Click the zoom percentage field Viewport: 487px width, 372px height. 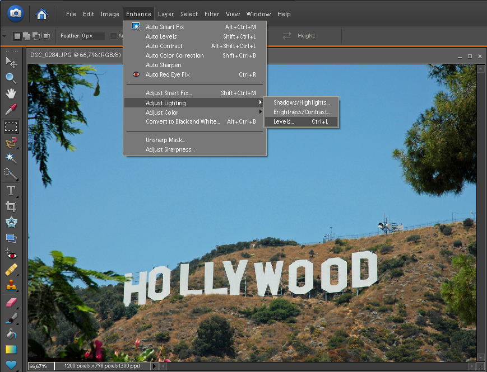[41, 366]
